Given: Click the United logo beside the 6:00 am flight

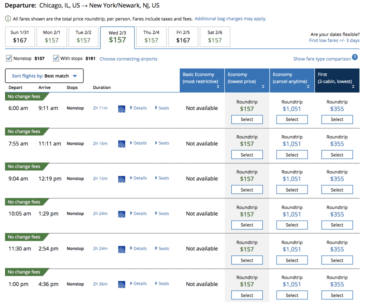Looking at the screenshot, I should pos(122,108).
